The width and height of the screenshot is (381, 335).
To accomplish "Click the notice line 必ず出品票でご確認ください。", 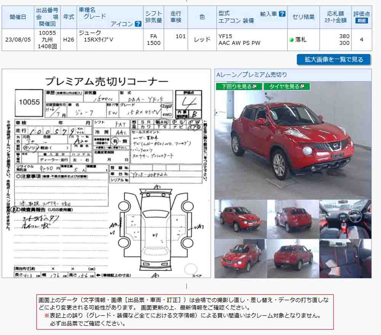I will click(88, 324).
